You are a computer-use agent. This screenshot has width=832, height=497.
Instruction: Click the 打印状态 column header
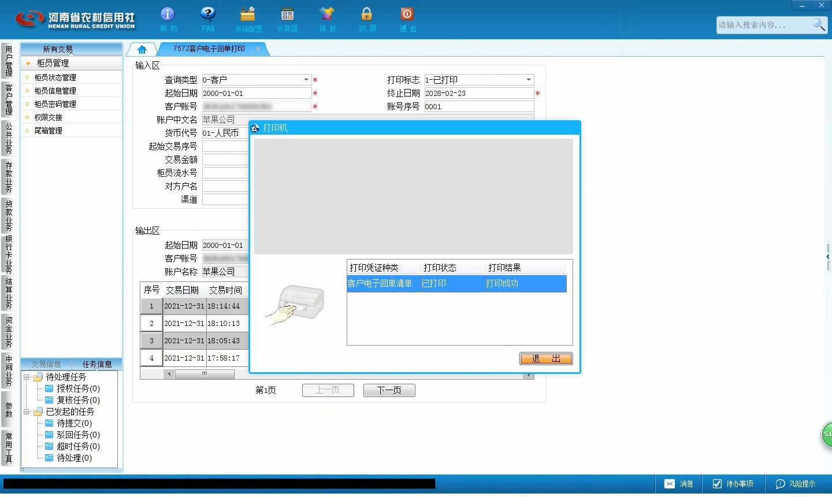pyautogui.click(x=453, y=268)
